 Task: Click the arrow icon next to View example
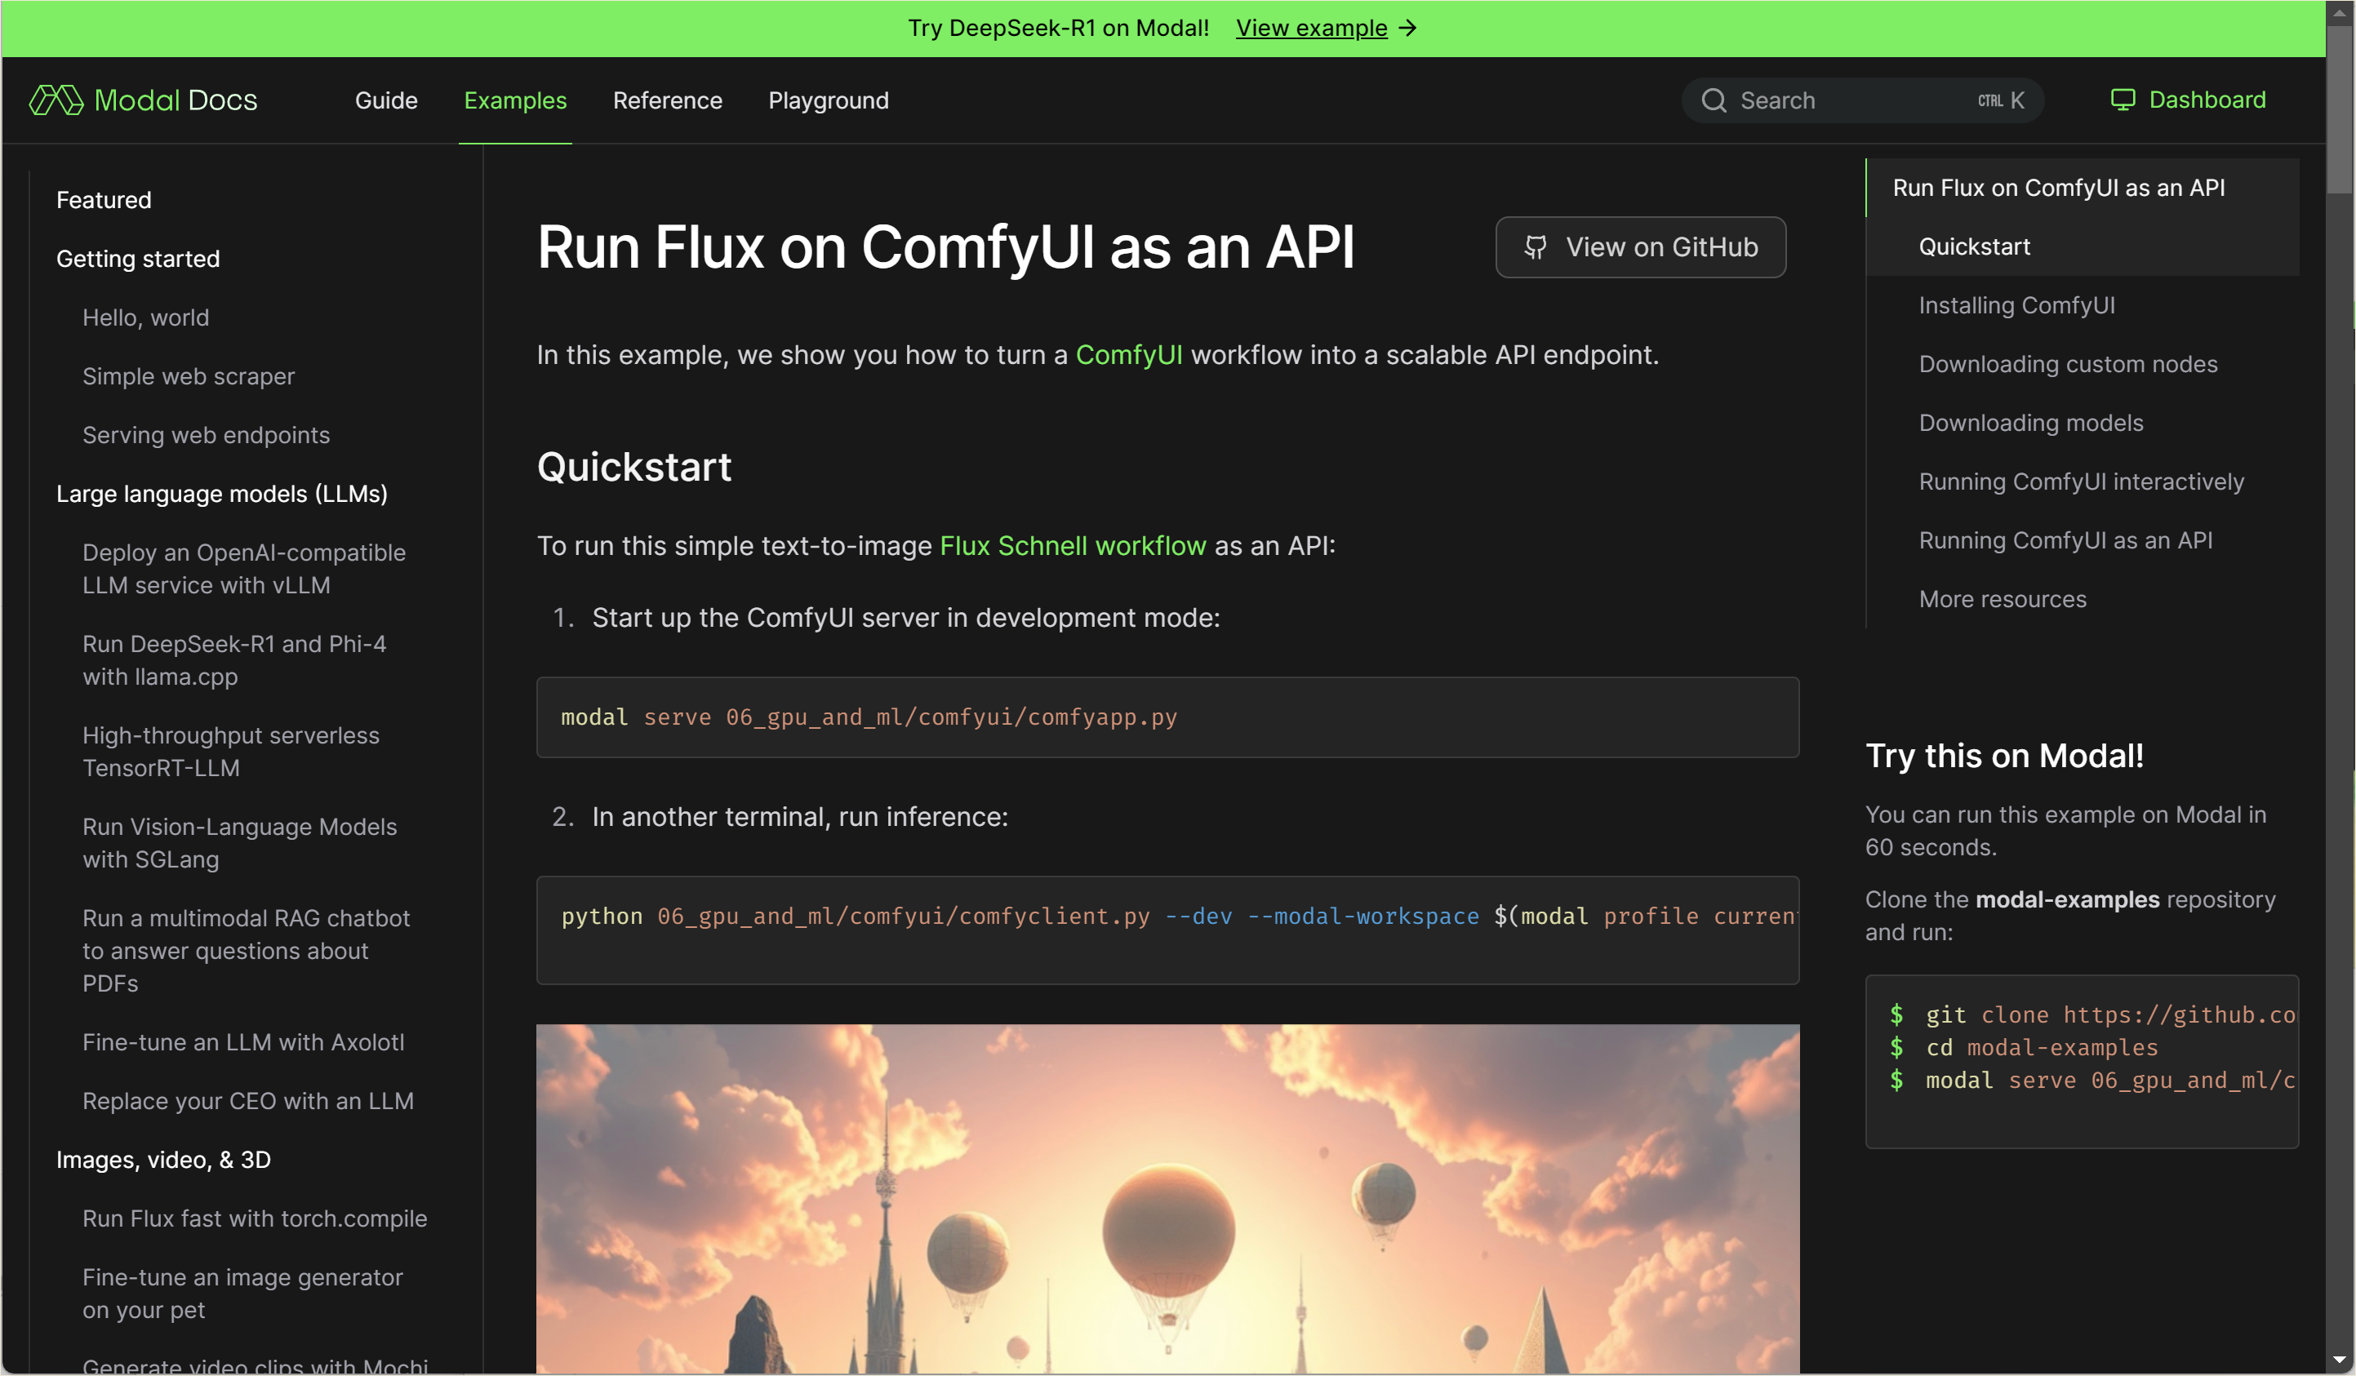pos(1408,28)
